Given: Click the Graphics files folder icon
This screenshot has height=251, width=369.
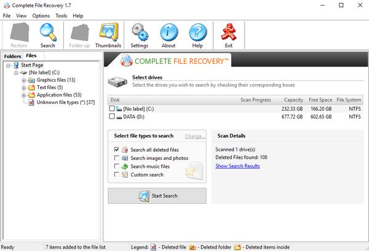Looking at the screenshot, I should coord(31,81).
